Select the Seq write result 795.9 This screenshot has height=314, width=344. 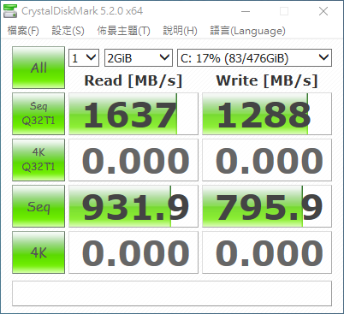(x=267, y=206)
